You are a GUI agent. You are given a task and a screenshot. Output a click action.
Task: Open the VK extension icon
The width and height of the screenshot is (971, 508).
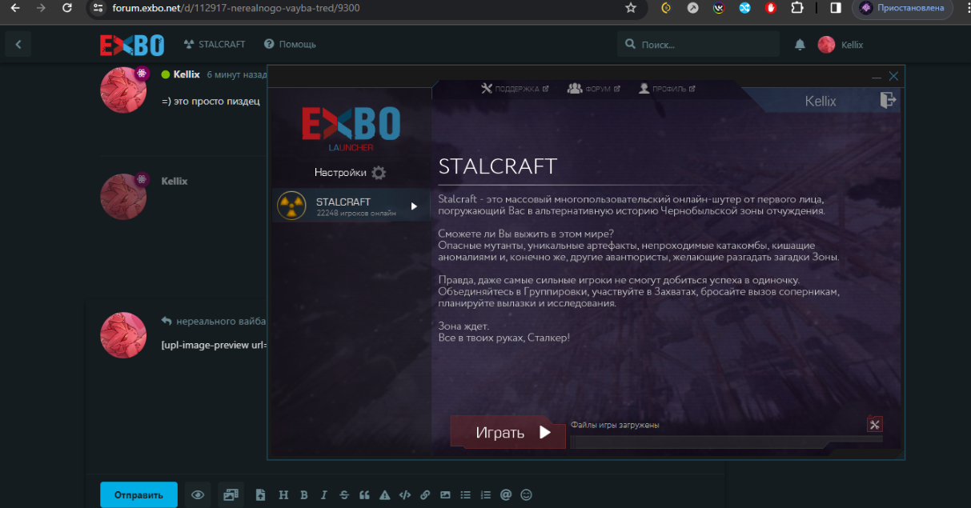tap(719, 8)
